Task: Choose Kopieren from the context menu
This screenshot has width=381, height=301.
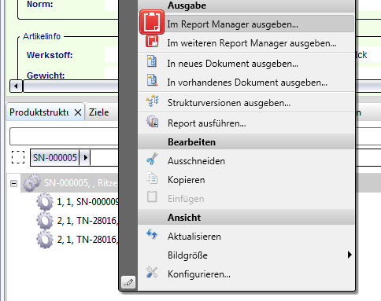Action: coord(186,180)
